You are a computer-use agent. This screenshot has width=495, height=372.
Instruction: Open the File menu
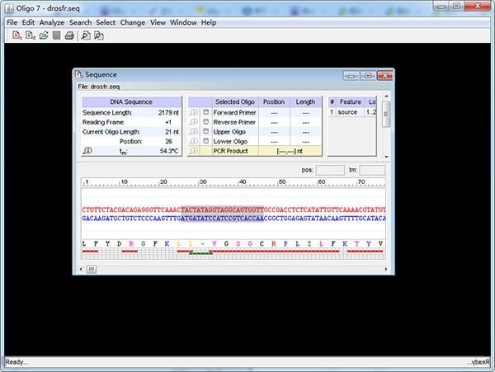[12, 22]
